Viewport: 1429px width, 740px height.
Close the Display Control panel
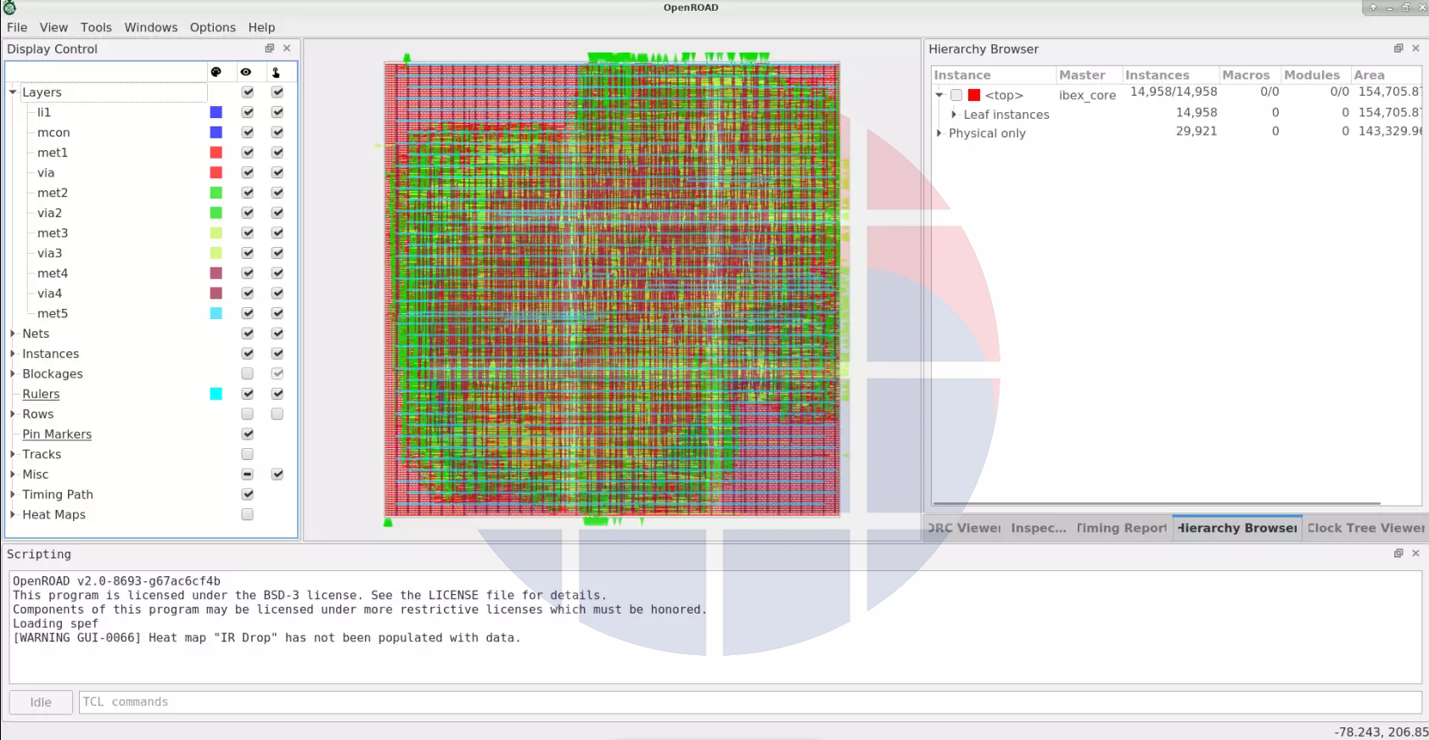[287, 48]
